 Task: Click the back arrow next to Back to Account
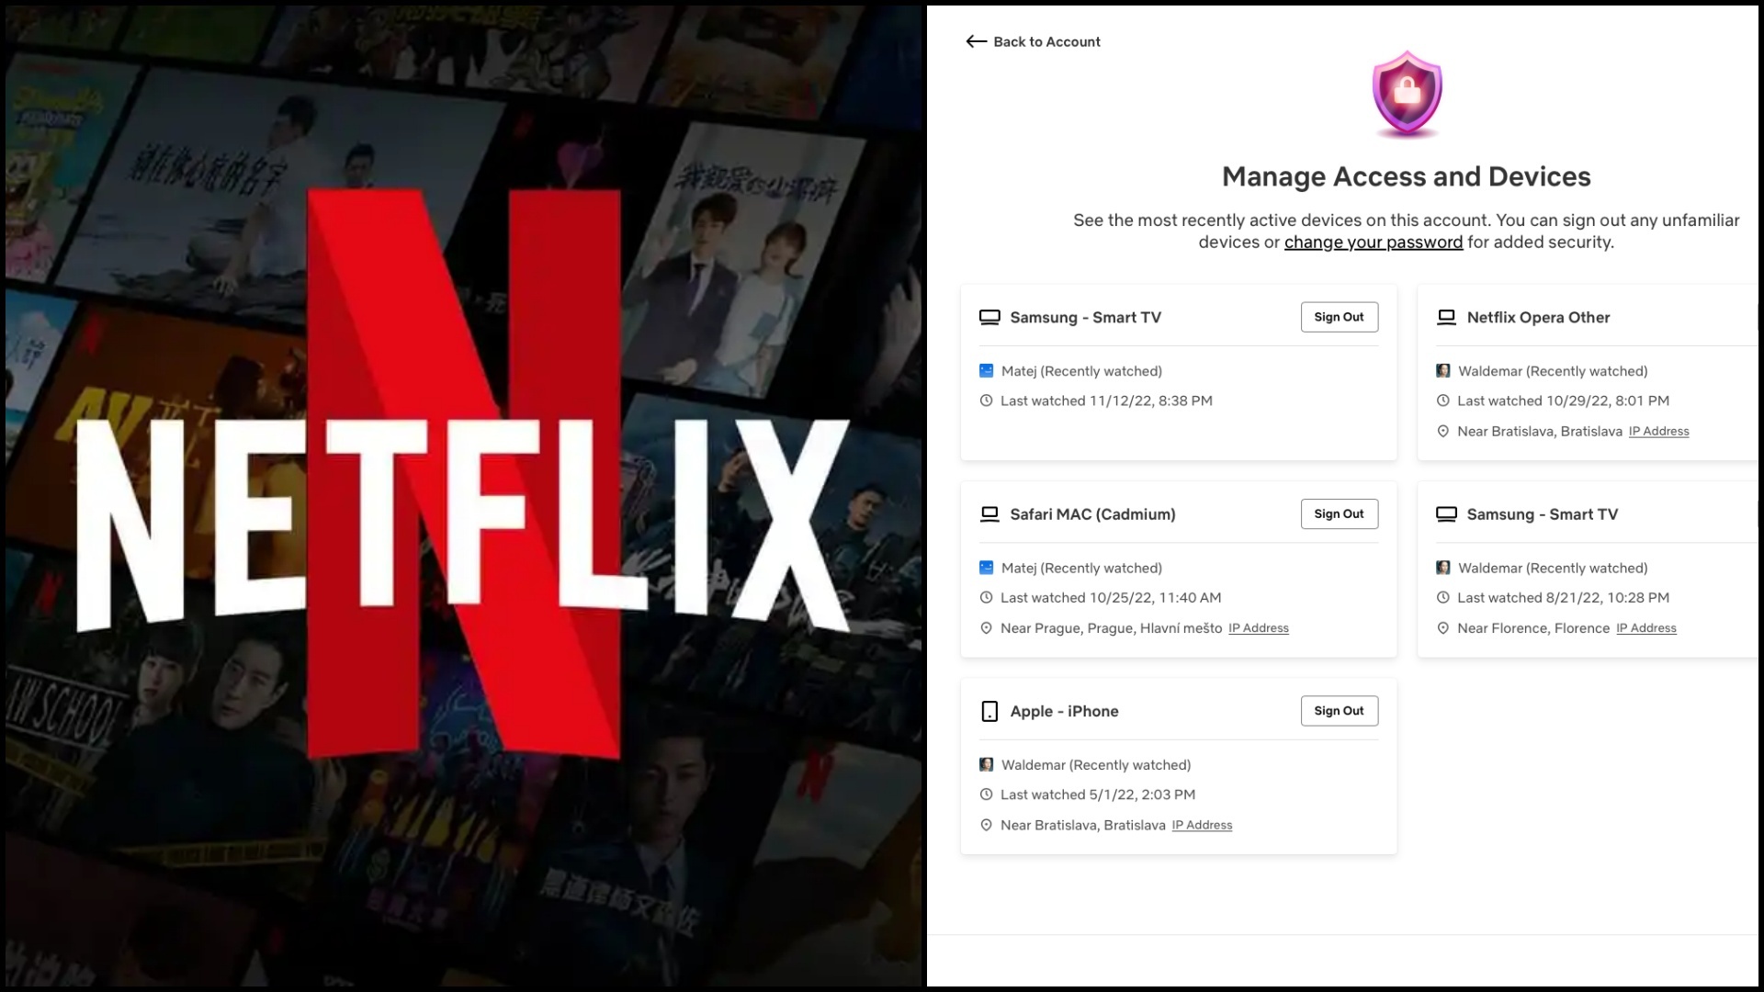[x=974, y=41]
